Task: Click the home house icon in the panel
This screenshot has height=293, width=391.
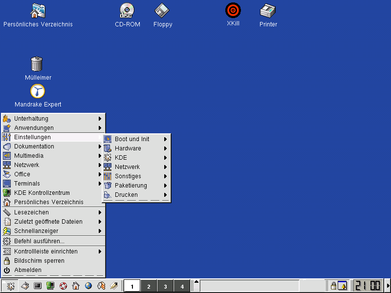Action: 76,286
